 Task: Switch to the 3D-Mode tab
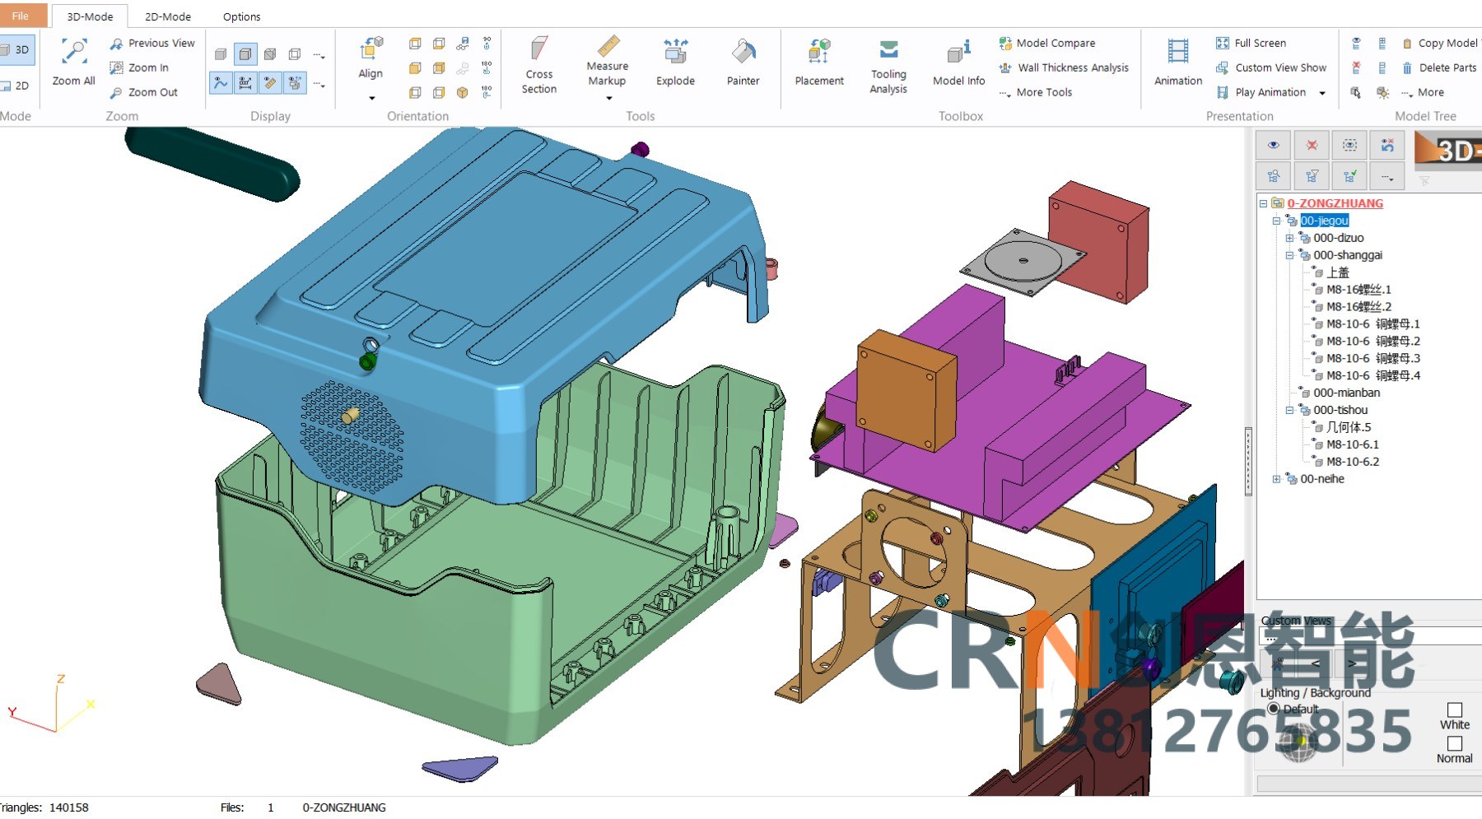coord(90,16)
